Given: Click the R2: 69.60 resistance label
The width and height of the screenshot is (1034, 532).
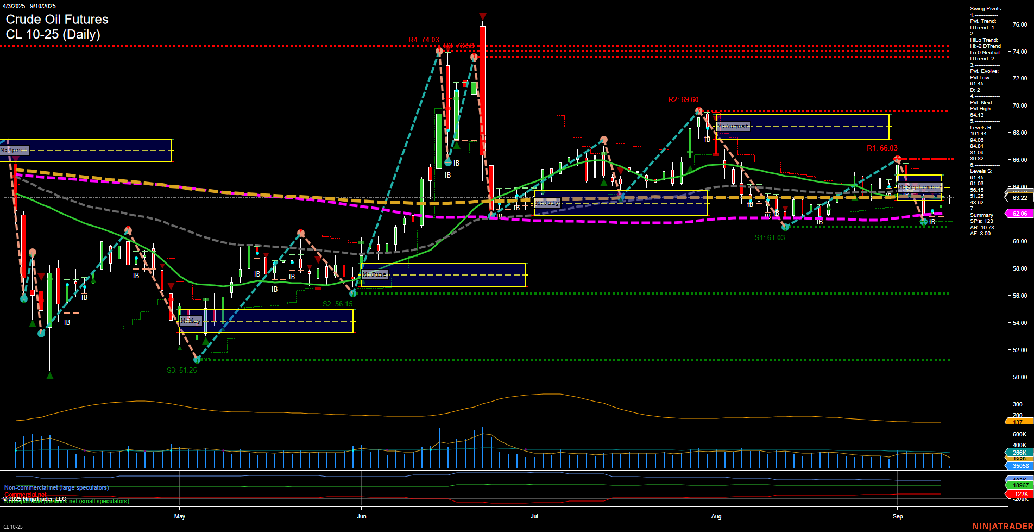Looking at the screenshot, I should point(683,99).
